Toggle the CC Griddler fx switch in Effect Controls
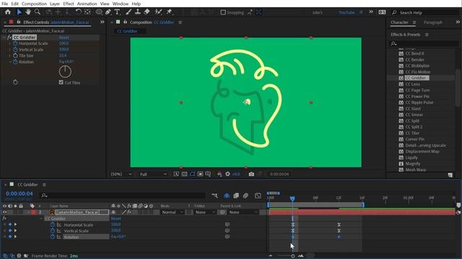The image size is (462, 259). (x=9, y=37)
